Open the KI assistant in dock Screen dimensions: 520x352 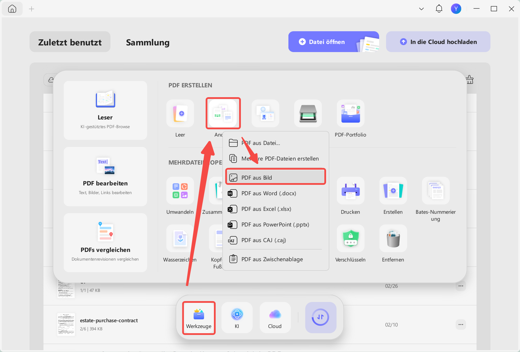pyautogui.click(x=237, y=318)
